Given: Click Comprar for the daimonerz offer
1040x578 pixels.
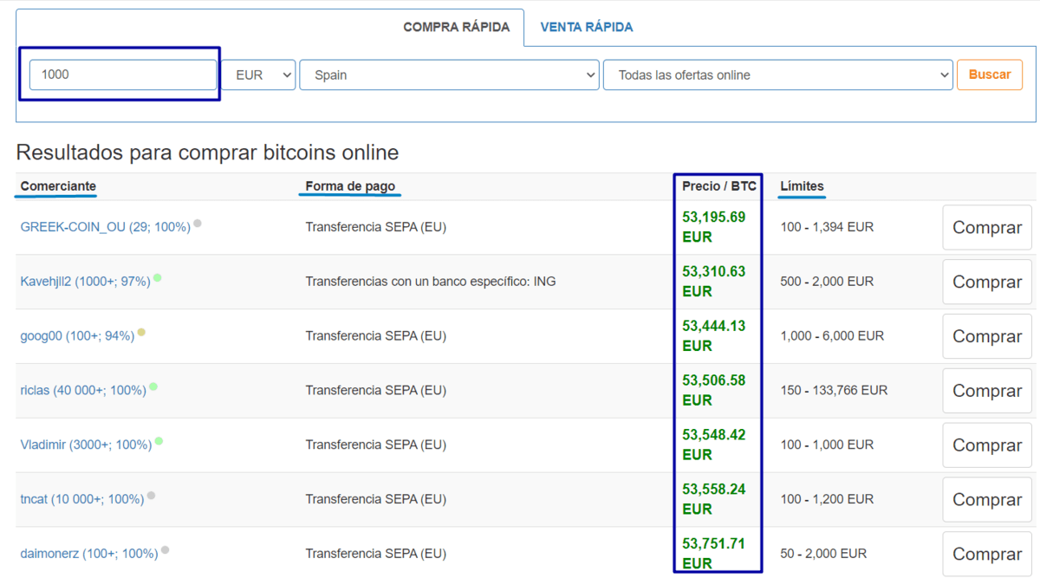Looking at the screenshot, I should click(x=987, y=554).
